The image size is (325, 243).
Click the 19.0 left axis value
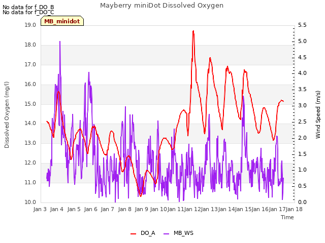(x=30, y=25)
